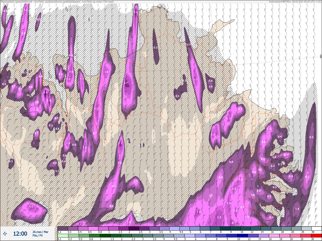Viewport: 322px width, 241px height.
Task: Click the 1.7 precipitation value on the map
Action: (x=126, y=83)
